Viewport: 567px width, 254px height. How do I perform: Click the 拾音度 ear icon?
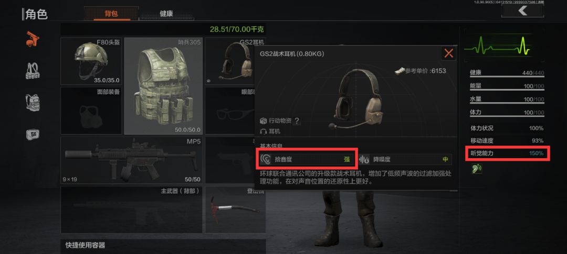click(266, 159)
